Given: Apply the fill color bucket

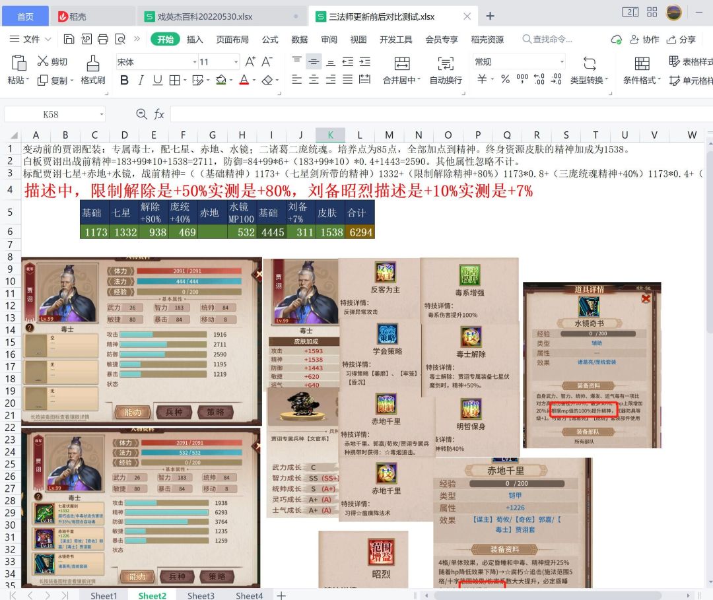Looking at the screenshot, I should [221, 81].
